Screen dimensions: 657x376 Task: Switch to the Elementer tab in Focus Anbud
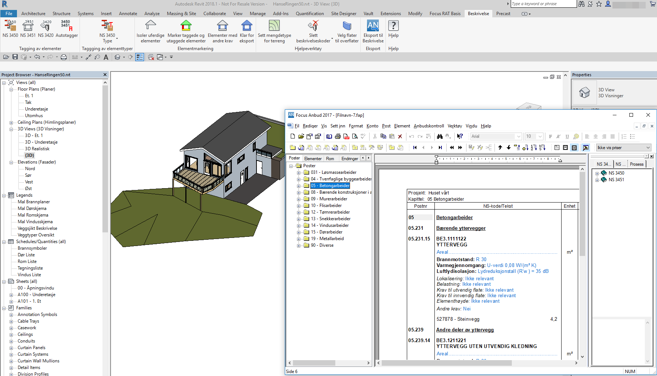pyautogui.click(x=313, y=159)
